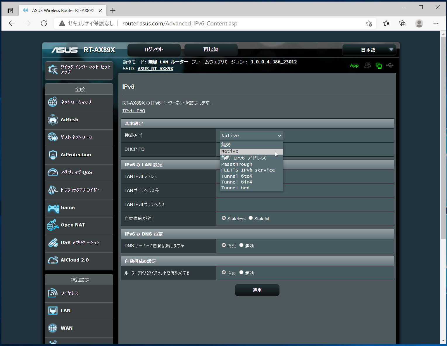This screenshot has width=447, height=346.
Task: Click the browser back arrow
Action: click(x=12, y=23)
